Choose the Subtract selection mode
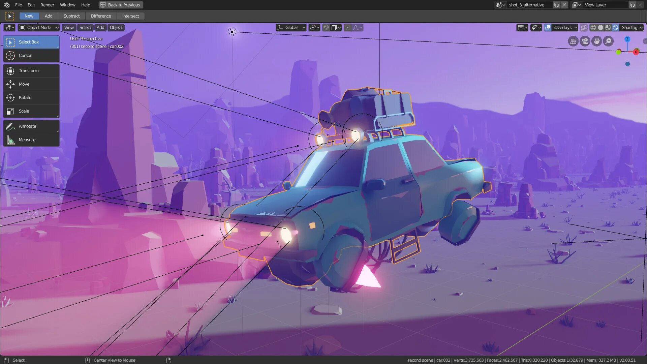 point(71,16)
